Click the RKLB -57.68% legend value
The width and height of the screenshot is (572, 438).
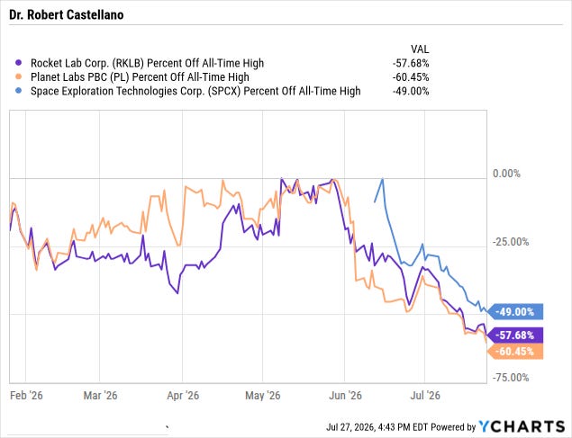point(411,63)
